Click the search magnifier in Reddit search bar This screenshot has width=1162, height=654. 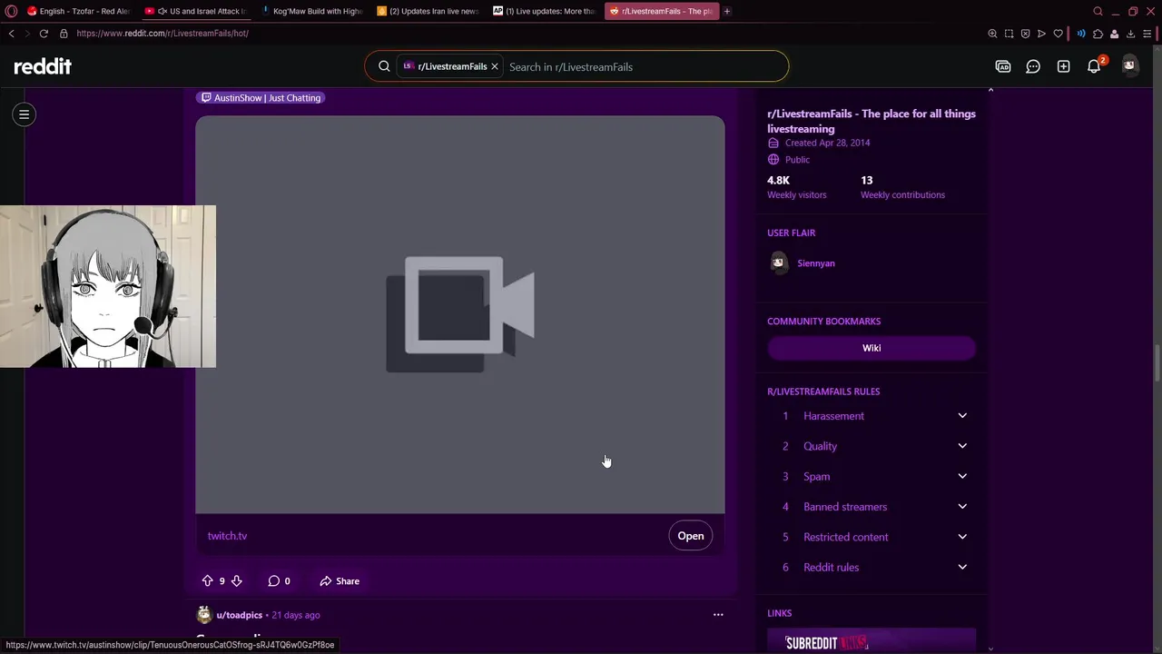[384, 66]
